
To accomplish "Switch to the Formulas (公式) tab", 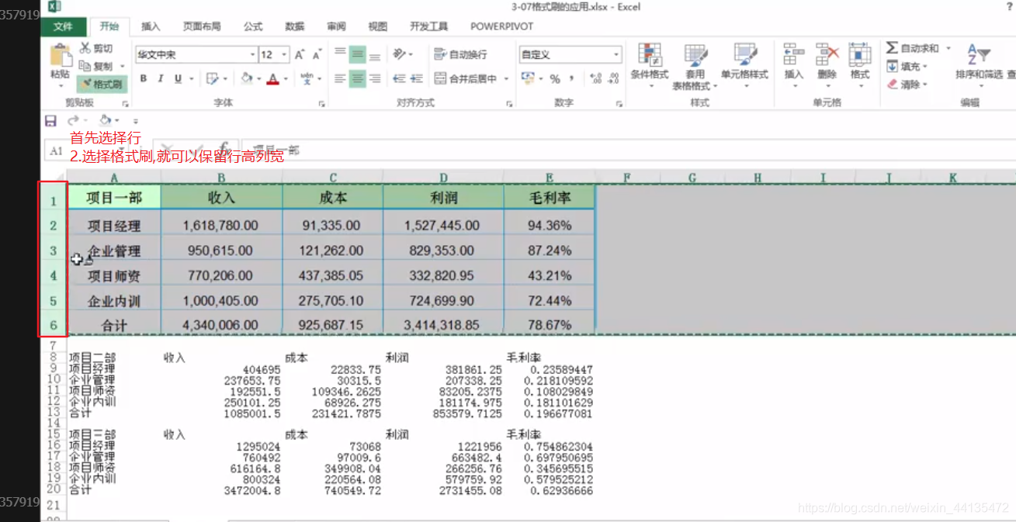I will (253, 26).
